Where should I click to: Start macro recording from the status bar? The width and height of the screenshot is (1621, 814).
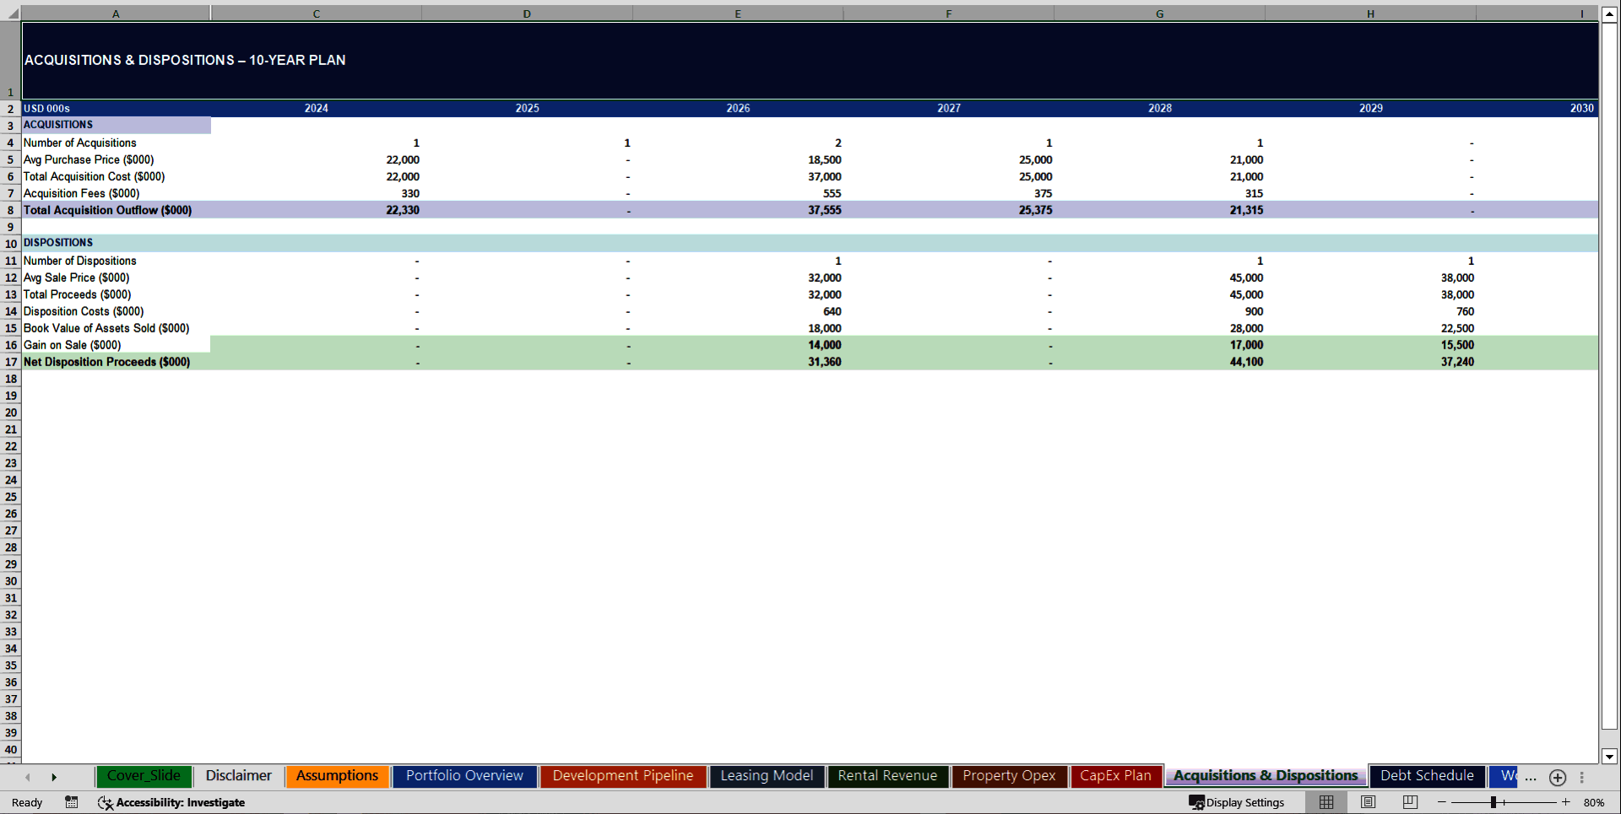72,802
